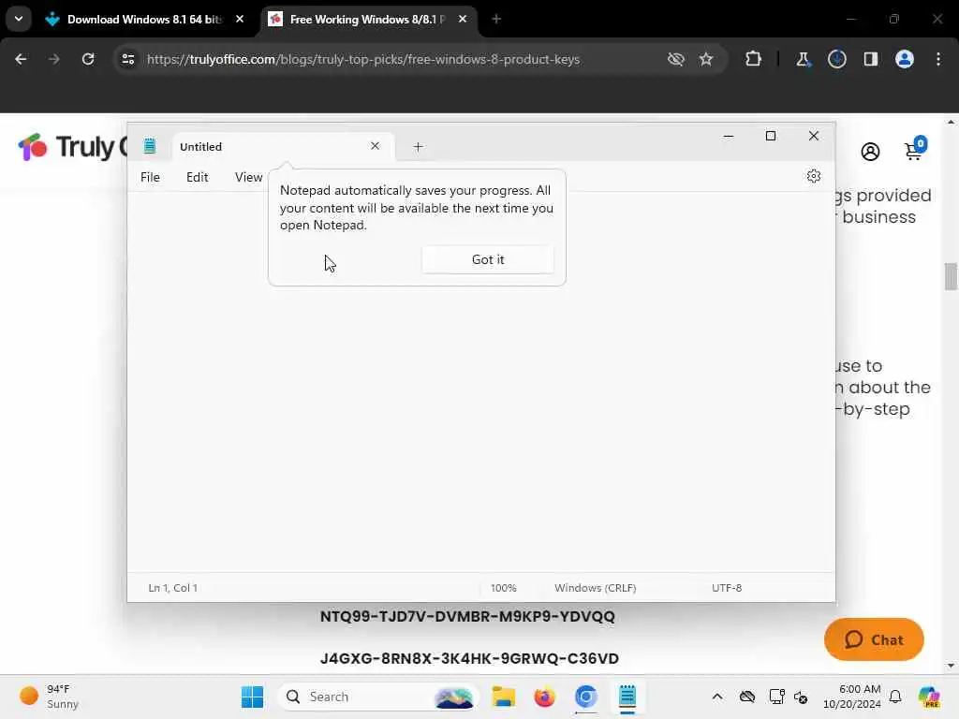Click the Ln 1, Col 1 status entry
The width and height of the screenshot is (959, 719).
(x=173, y=588)
